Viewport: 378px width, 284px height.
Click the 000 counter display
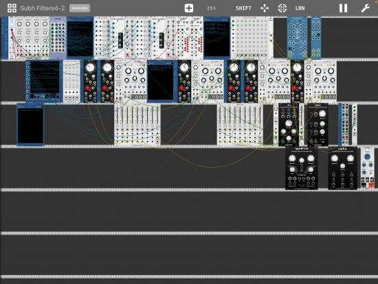click(x=368, y=179)
